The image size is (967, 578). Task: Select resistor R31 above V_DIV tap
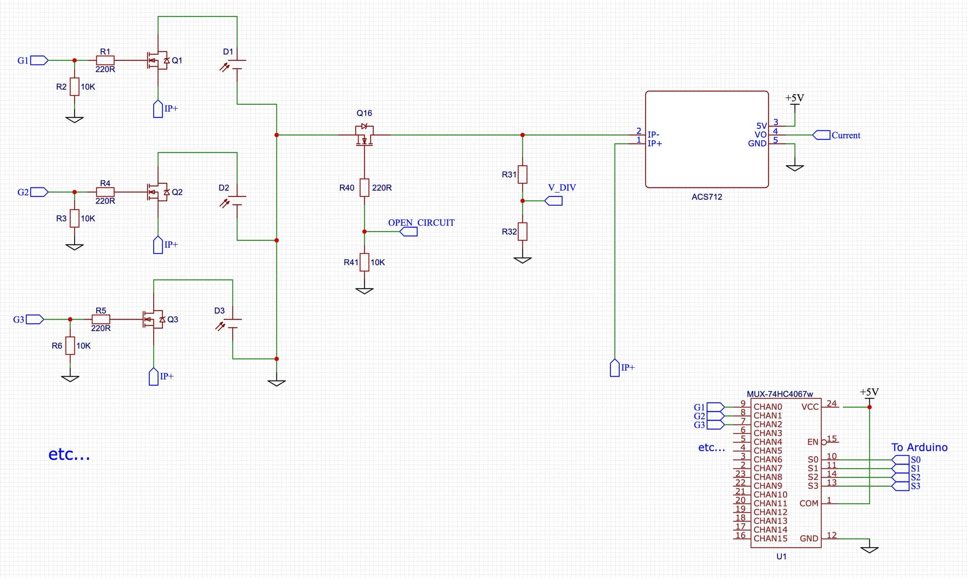(522, 174)
